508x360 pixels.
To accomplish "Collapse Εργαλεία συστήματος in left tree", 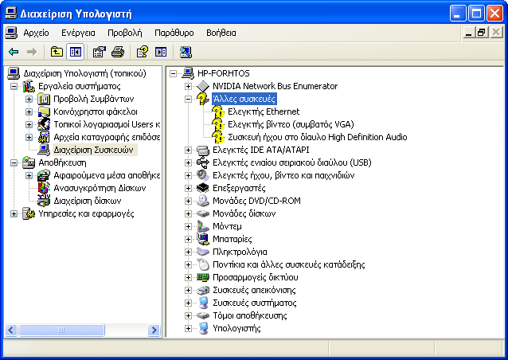I will [x=14, y=86].
